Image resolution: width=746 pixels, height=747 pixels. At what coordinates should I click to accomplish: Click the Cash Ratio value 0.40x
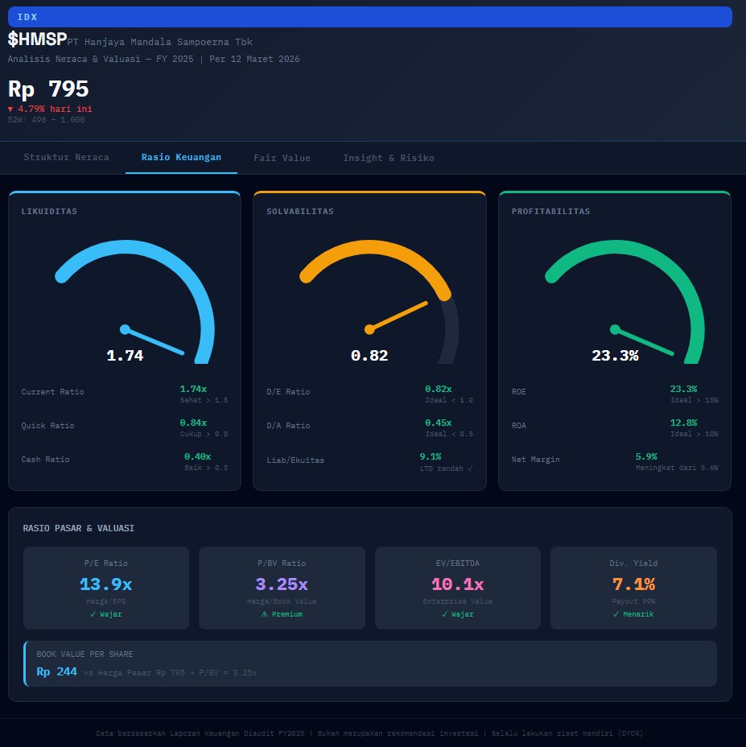tap(197, 456)
